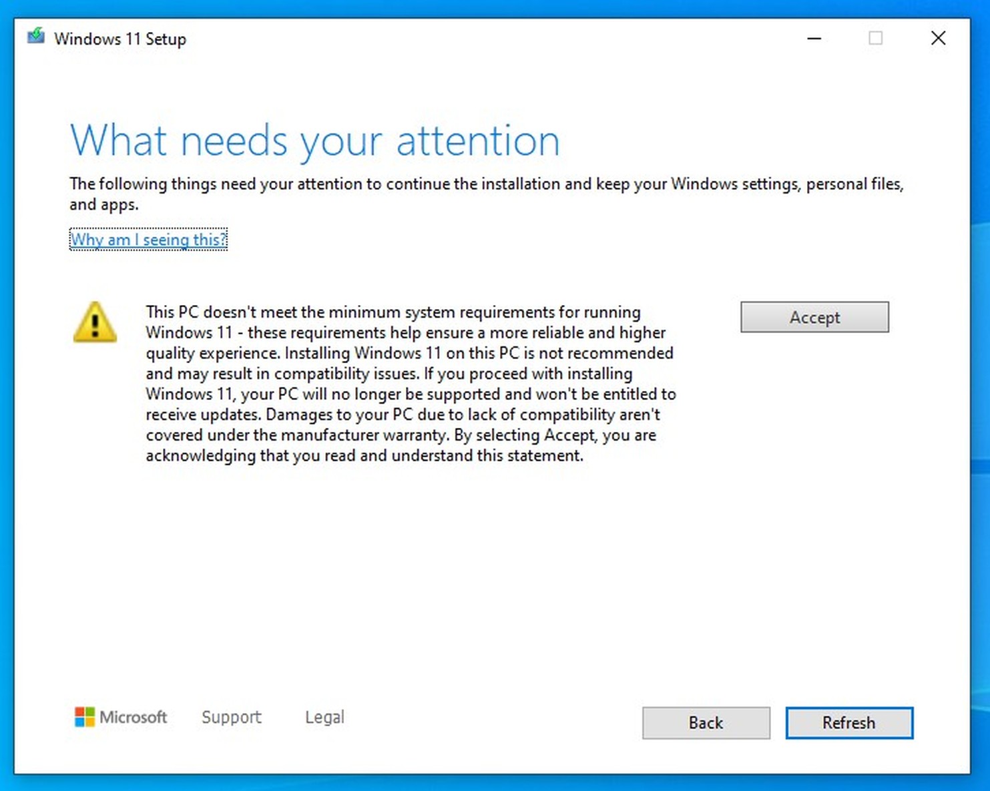The image size is (990, 791).
Task: Open the Legal link
Action: [324, 717]
